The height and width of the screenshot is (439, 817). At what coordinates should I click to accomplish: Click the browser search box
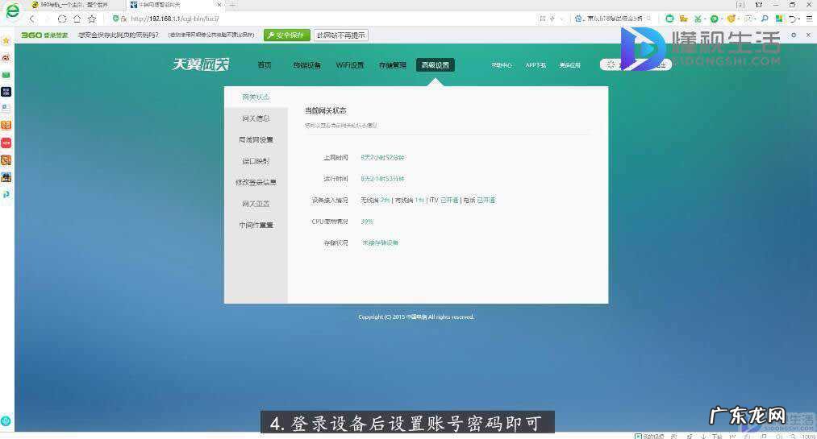click(x=613, y=19)
